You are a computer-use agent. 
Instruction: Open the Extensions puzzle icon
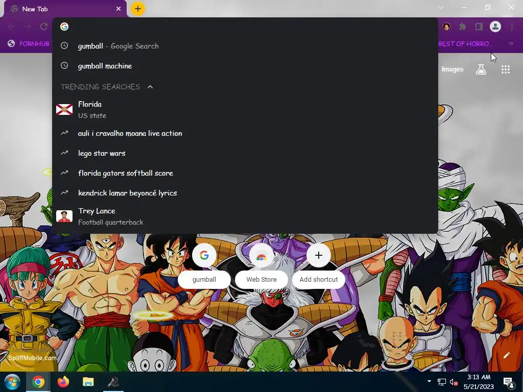click(x=463, y=27)
